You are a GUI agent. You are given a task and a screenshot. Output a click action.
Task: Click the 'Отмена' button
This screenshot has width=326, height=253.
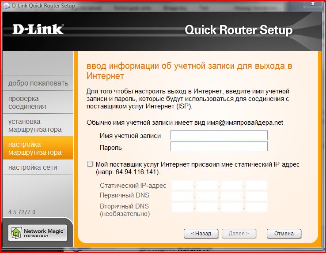284,234
